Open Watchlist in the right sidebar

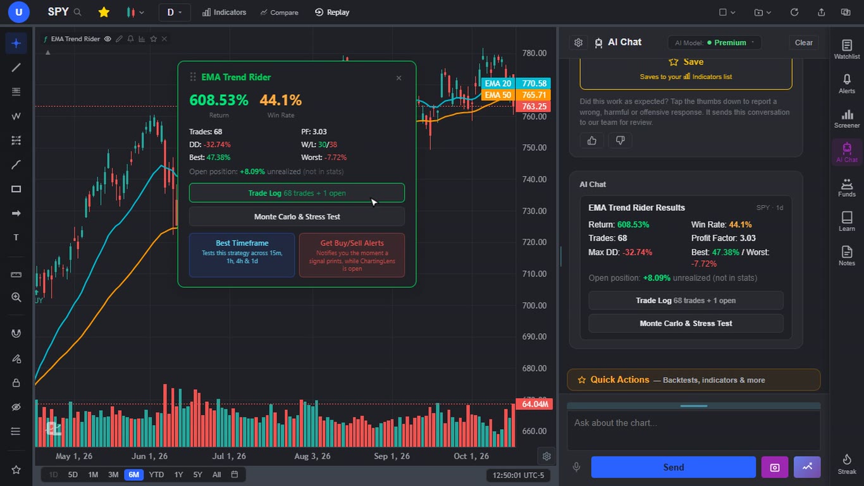(847, 49)
